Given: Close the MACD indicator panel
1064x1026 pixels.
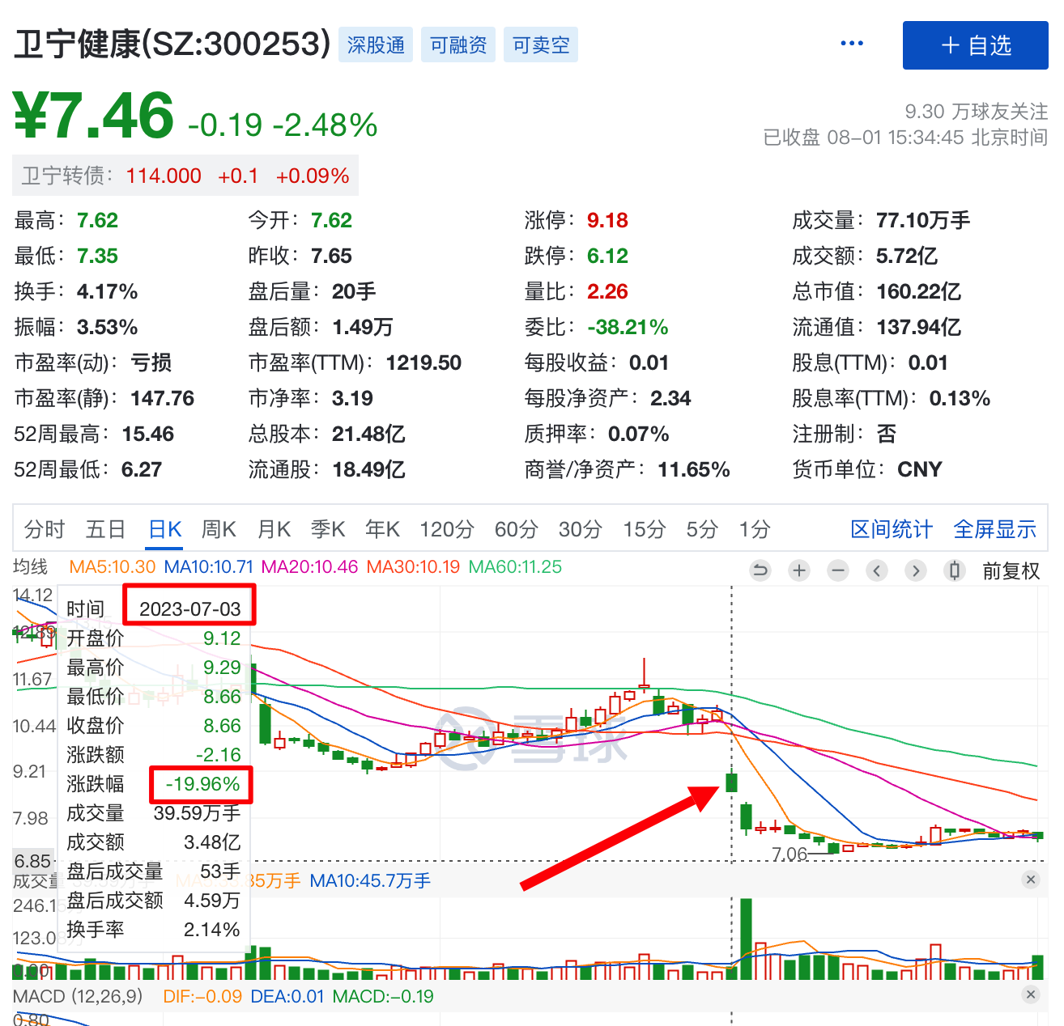Looking at the screenshot, I should coord(1030,995).
